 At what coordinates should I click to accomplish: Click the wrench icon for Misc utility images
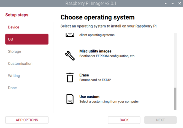click(69, 55)
